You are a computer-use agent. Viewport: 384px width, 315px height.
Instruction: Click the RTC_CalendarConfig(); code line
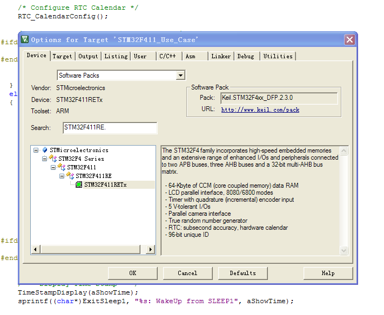tap(63, 16)
